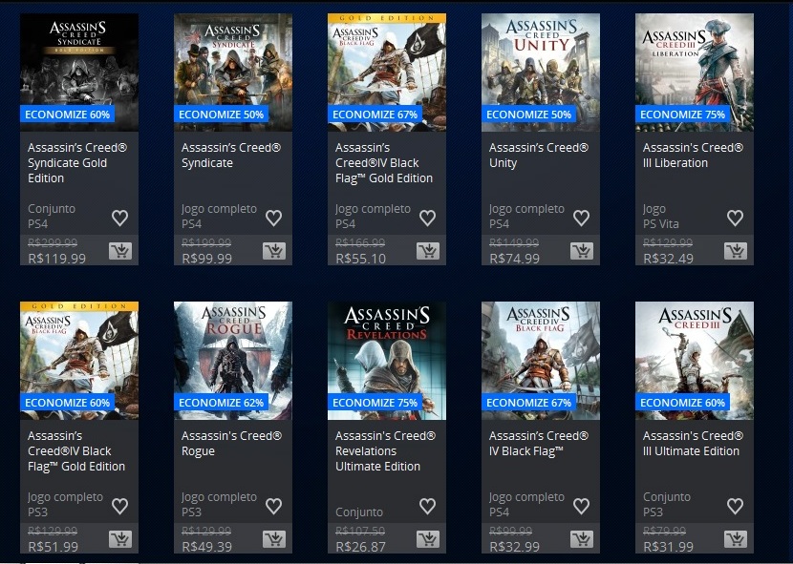Open PS4 Black Flag Gold Edition cover art

pos(386,73)
